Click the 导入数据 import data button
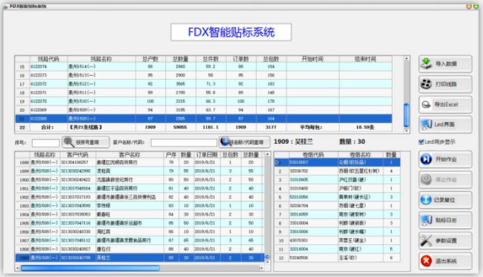This screenshot has height=277, width=483. (445, 63)
